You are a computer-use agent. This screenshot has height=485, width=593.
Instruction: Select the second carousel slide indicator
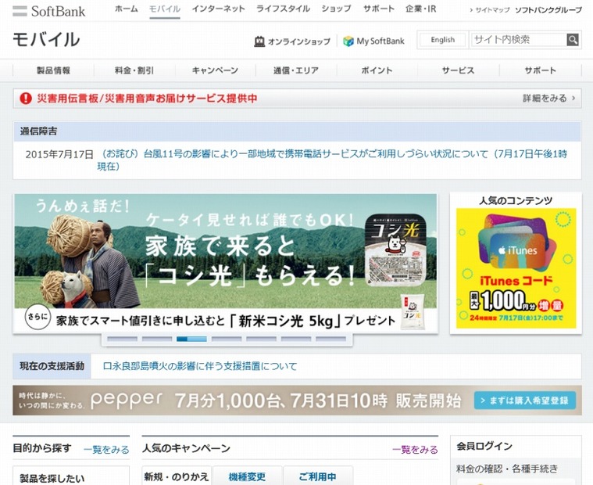pyautogui.click(x=157, y=339)
